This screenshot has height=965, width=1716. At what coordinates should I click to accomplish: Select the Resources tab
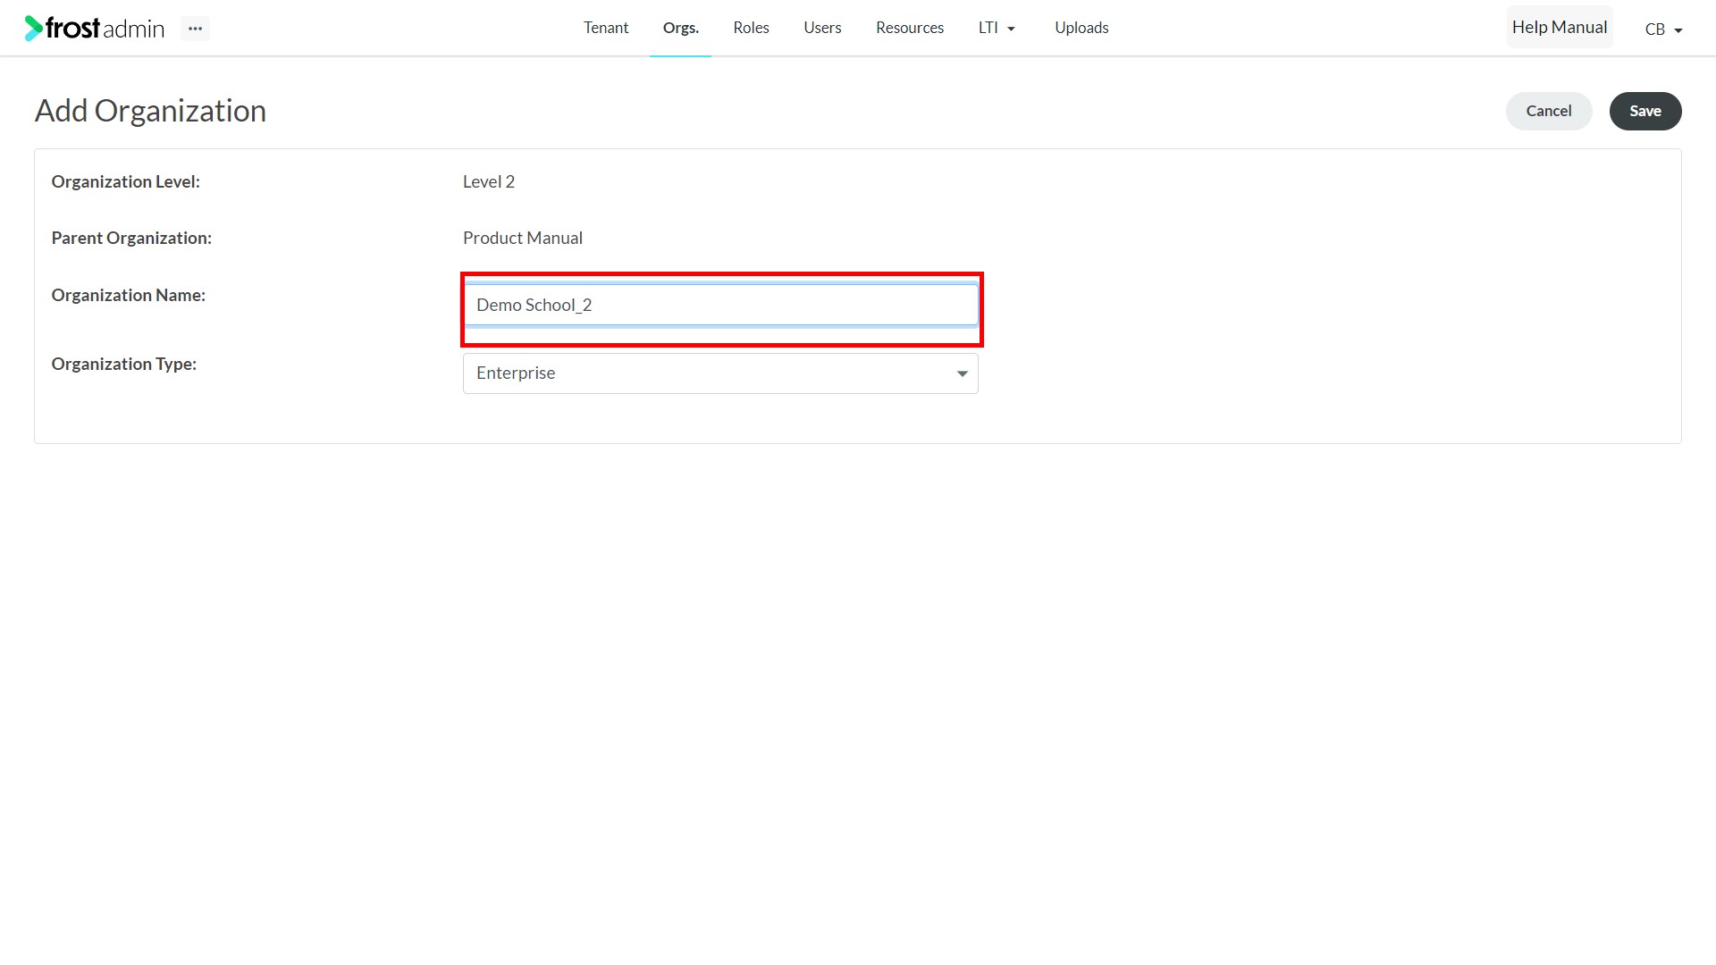pyautogui.click(x=910, y=28)
